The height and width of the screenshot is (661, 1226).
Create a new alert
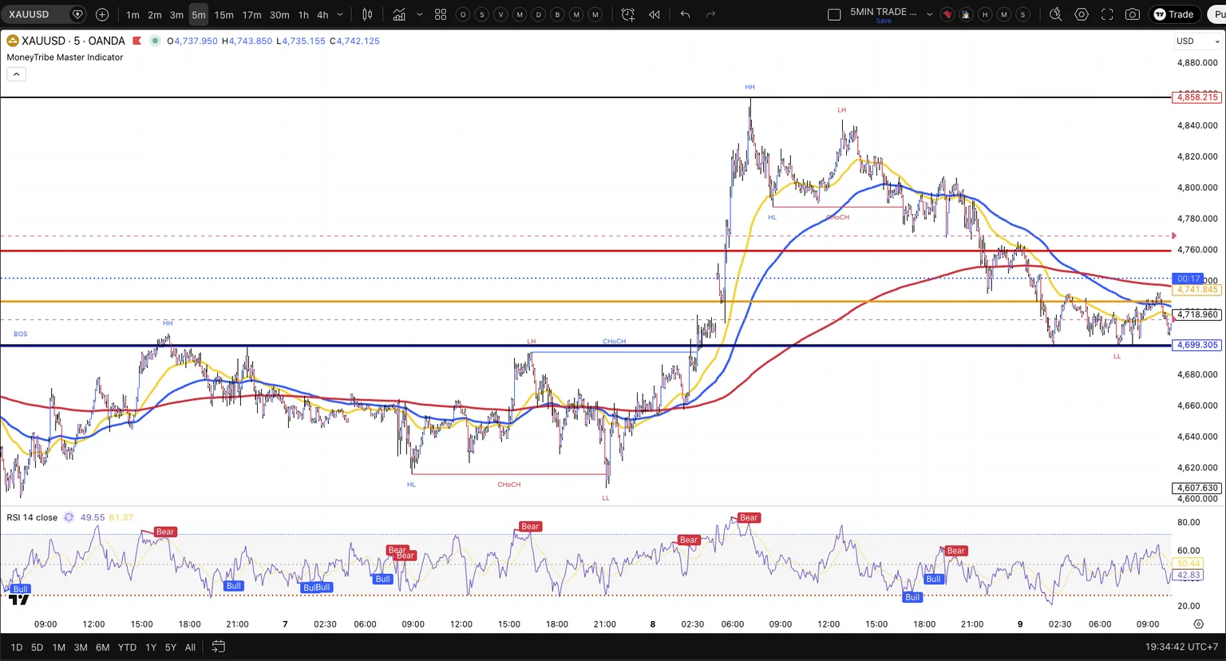tap(628, 14)
